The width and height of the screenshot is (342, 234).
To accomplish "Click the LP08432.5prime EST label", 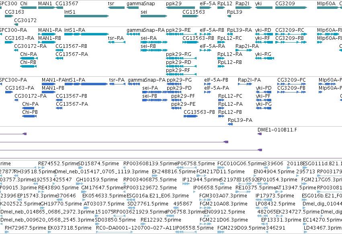I will pyautogui.click(x=275, y=204).
